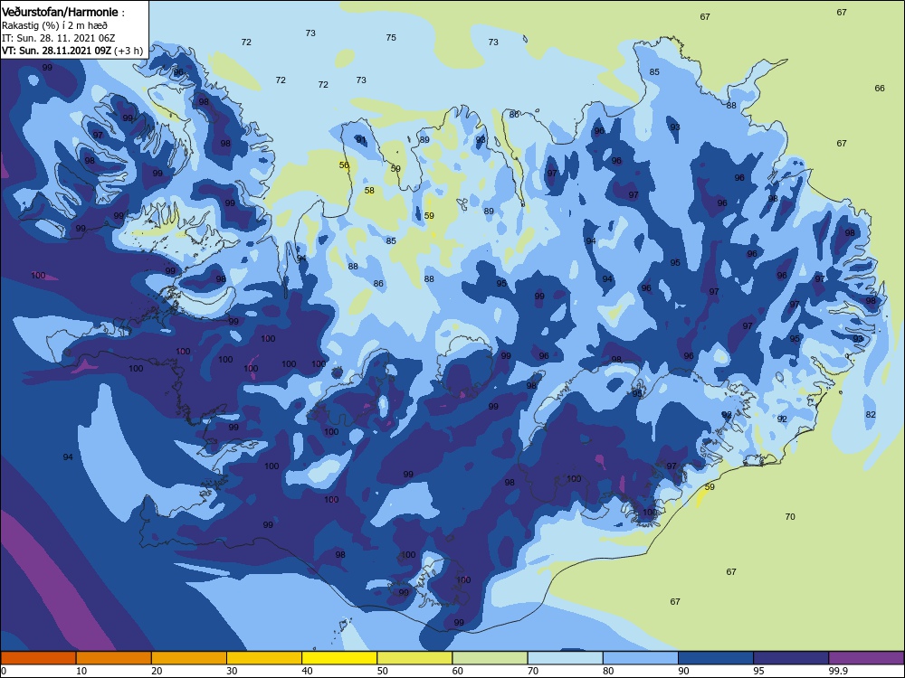Click the 'Veðurstofan/Harmonie :' title text

[63, 12]
